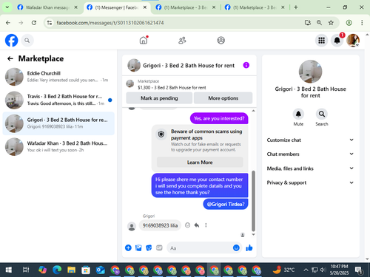This screenshot has width=370, height=277.
Task: Open the notifications bell
Action: click(x=337, y=41)
